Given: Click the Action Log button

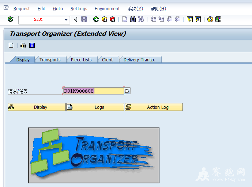Looking at the screenshot, I should [x=154, y=107].
